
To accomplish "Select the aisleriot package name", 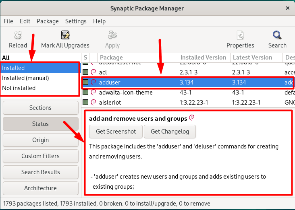I will point(110,102).
